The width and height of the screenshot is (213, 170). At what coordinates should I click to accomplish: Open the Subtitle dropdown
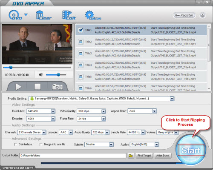click(x=111, y=144)
